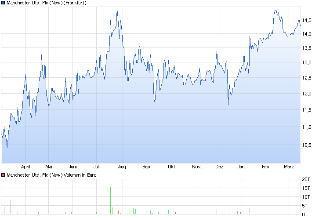Select the Aug. label on the time axis
The image size is (319, 218).
(x=123, y=167)
